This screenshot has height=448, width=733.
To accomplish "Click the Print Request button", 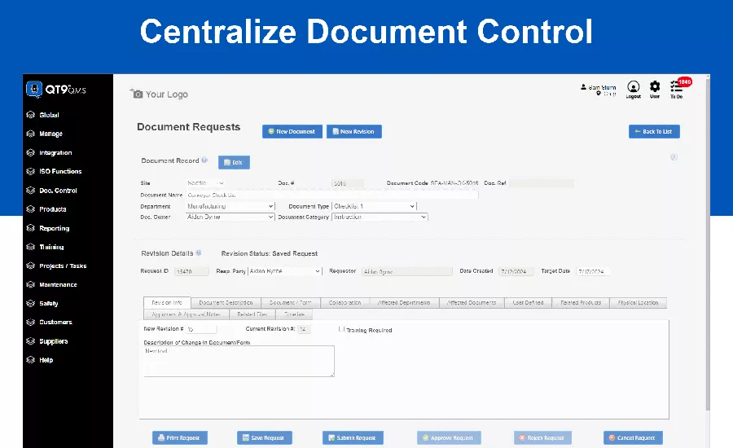I will click(180, 437).
